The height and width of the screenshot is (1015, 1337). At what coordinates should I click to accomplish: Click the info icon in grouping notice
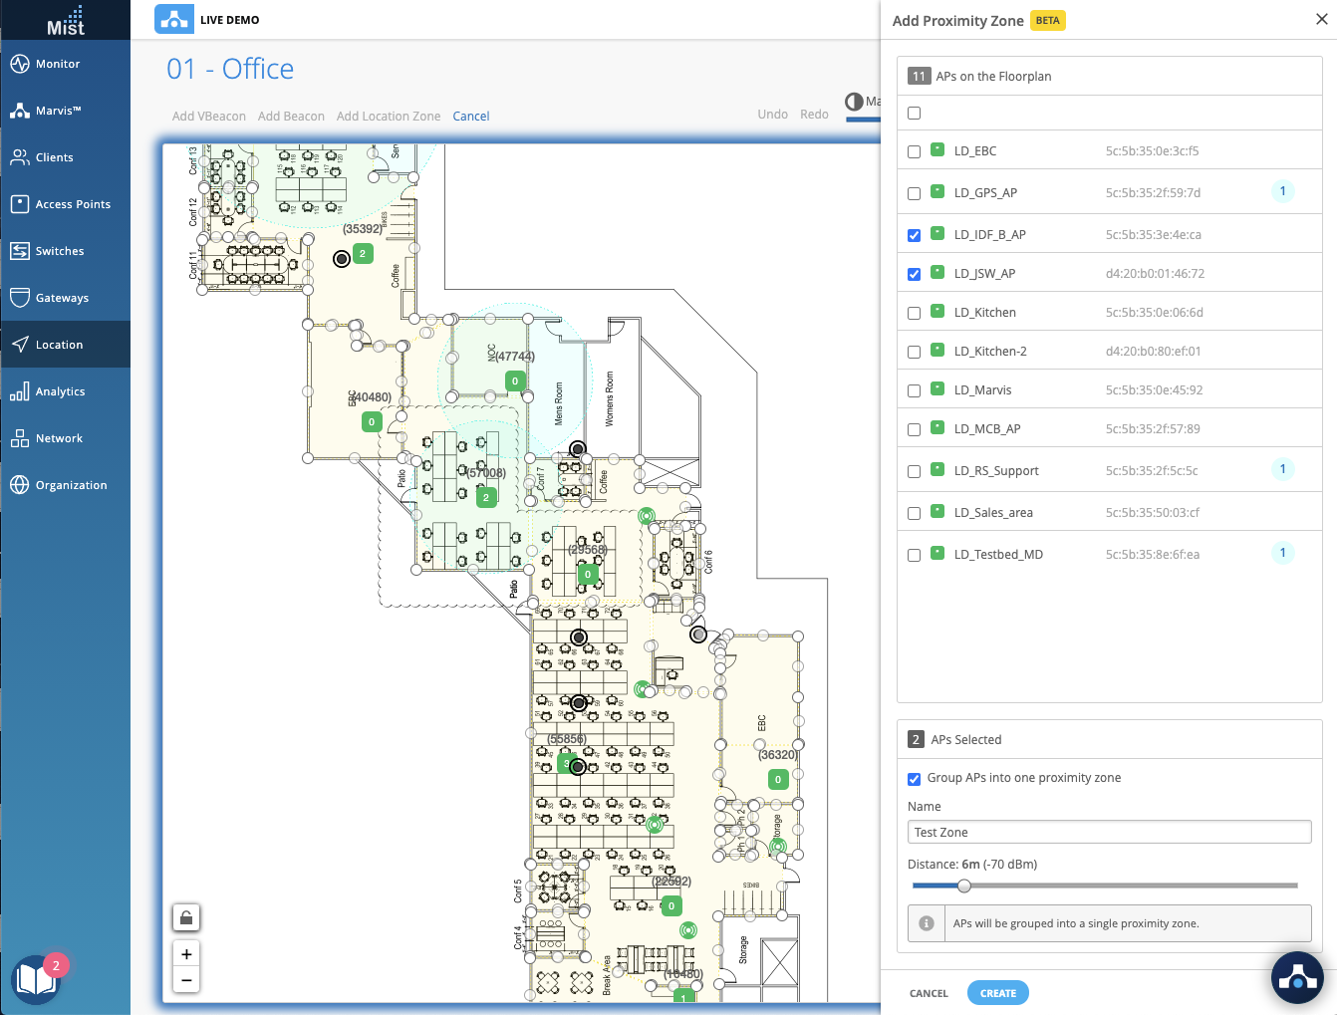(x=927, y=923)
